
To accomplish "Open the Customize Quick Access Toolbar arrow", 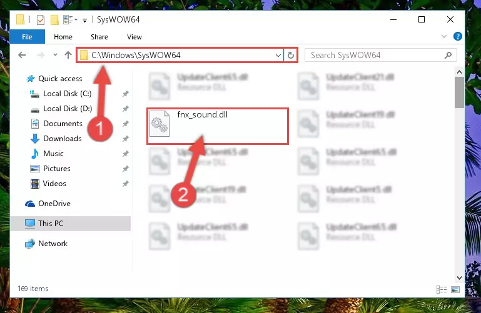I will pos(84,20).
